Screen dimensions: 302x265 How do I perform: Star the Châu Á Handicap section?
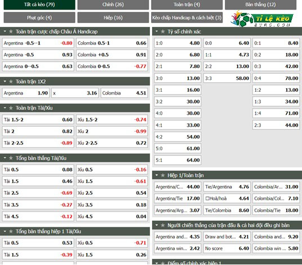coord(11,32)
